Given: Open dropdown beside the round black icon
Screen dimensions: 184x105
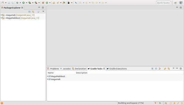Looking at the screenshot, I should 72,3.
